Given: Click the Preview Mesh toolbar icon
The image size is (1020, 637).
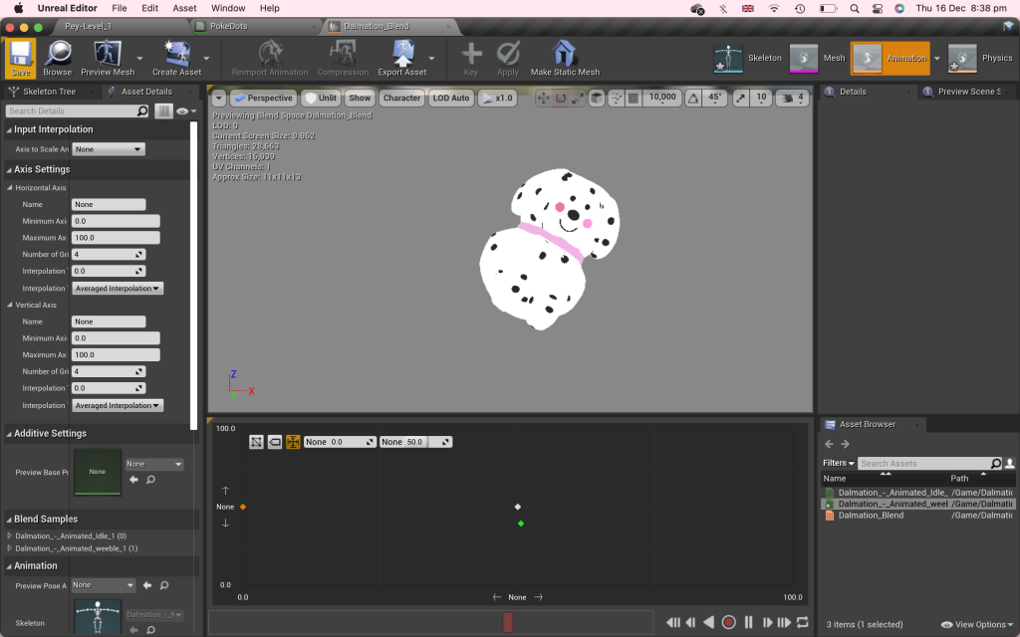Looking at the screenshot, I should point(107,57).
